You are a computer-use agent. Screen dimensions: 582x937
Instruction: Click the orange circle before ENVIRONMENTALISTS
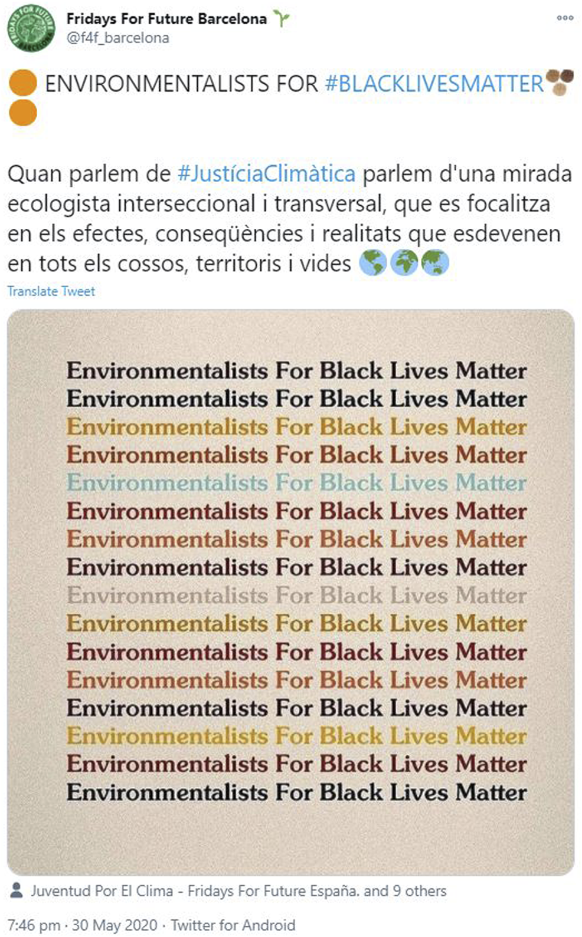coord(23,83)
